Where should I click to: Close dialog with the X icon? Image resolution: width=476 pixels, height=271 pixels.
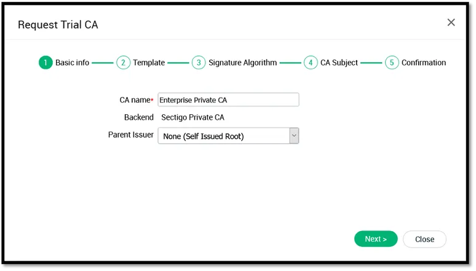coord(451,23)
